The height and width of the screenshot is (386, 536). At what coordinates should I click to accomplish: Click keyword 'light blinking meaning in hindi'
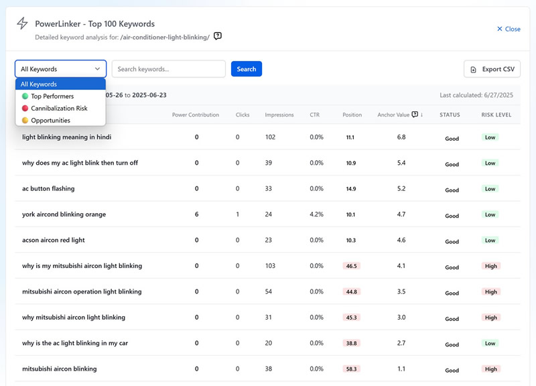pyautogui.click(x=66, y=137)
